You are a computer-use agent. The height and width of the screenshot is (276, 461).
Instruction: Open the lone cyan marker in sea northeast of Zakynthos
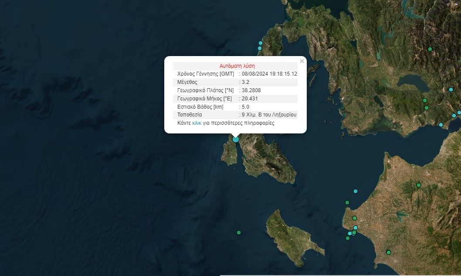356,191
